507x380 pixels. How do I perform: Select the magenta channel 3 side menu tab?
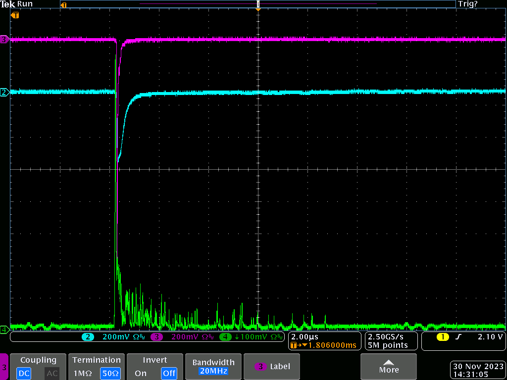click(4, 367)
